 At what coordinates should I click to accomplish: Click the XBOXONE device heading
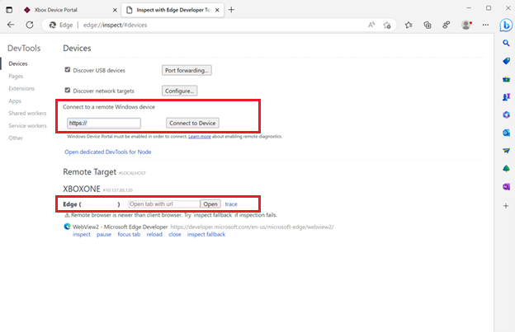(82, 189)
